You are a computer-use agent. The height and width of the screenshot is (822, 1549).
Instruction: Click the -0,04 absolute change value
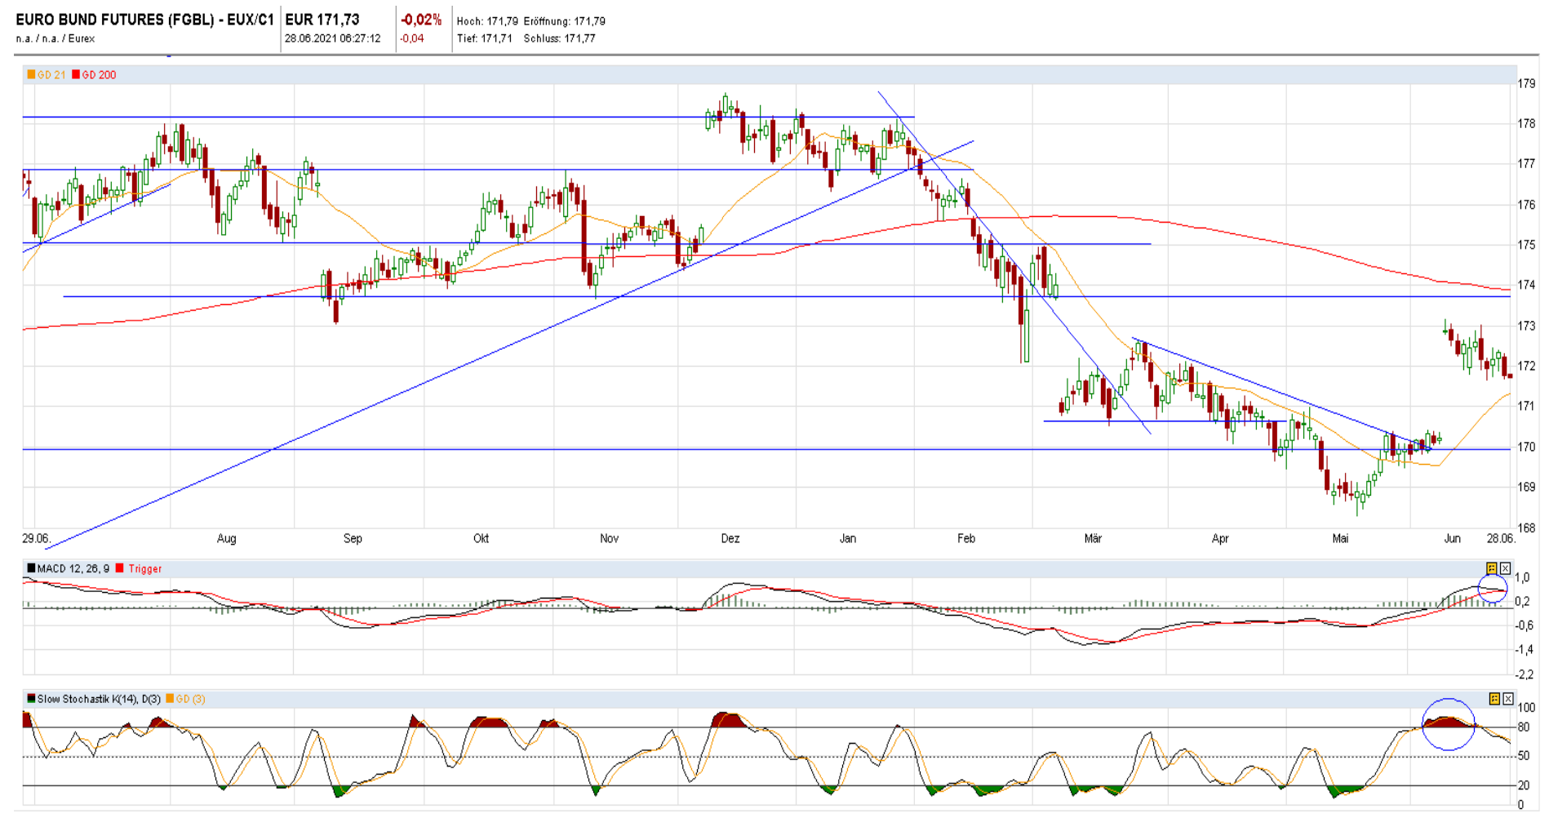click(x=412, y=38)
